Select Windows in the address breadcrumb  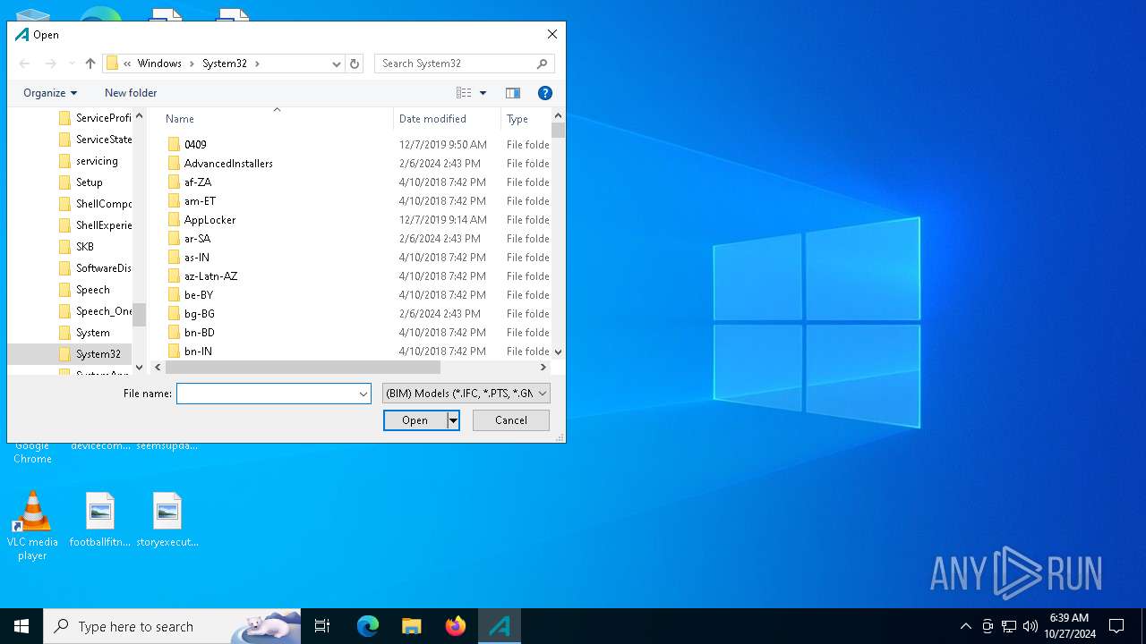(x=159, y=64)
